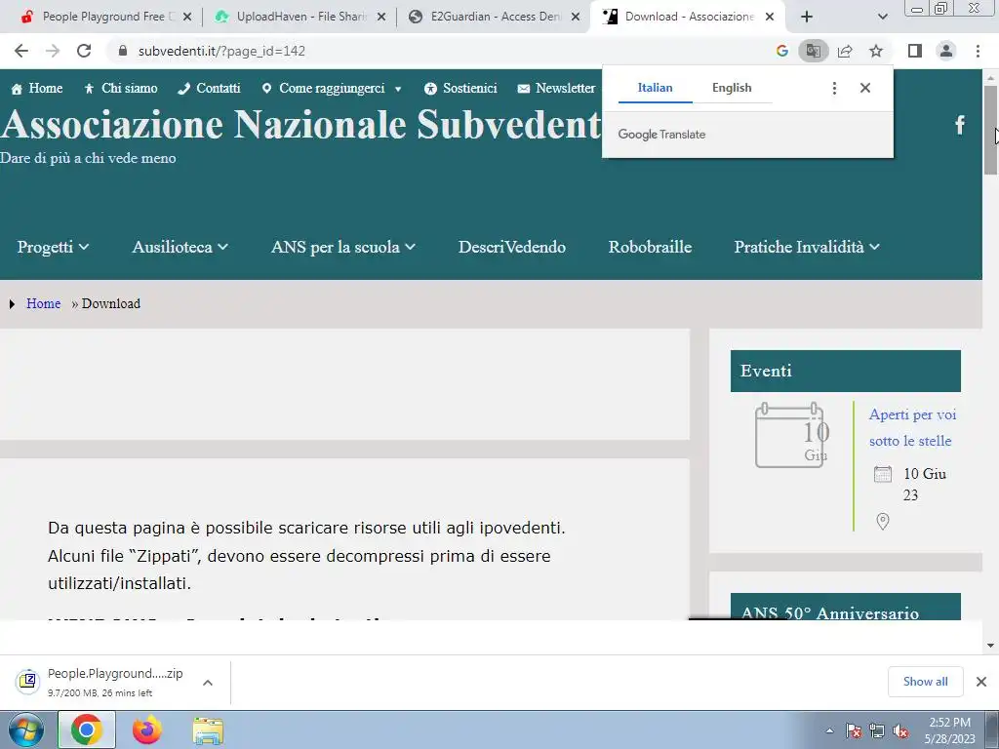Show hidden system tray icons
This screenshot has height=749, width=999.
(x=829, y=730)
